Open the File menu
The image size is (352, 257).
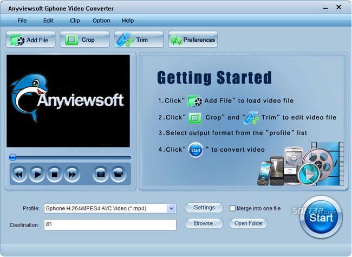click(x=22, y=21)
